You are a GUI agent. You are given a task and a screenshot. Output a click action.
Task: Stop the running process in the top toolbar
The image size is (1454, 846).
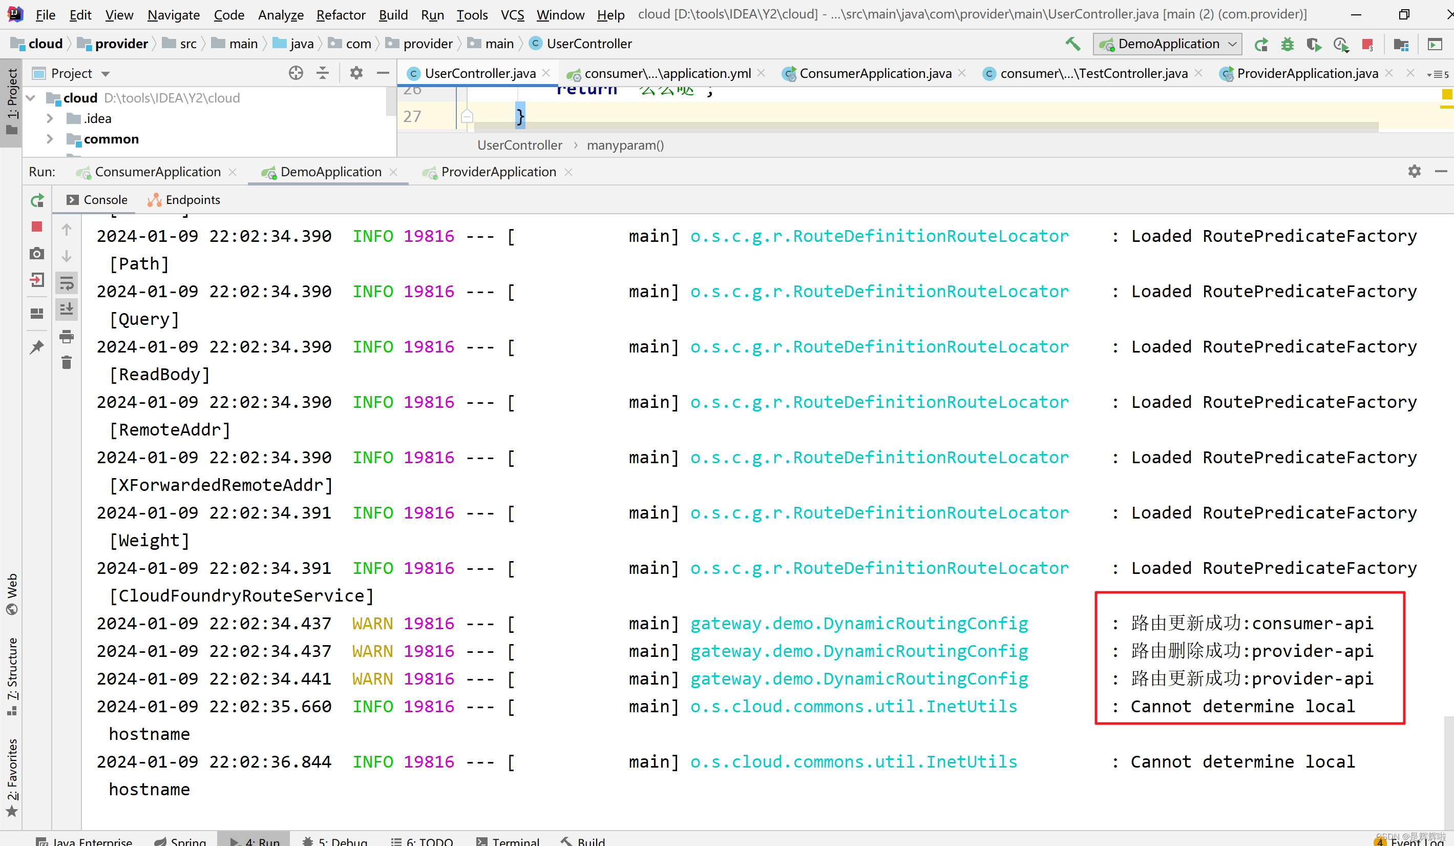1367,45
